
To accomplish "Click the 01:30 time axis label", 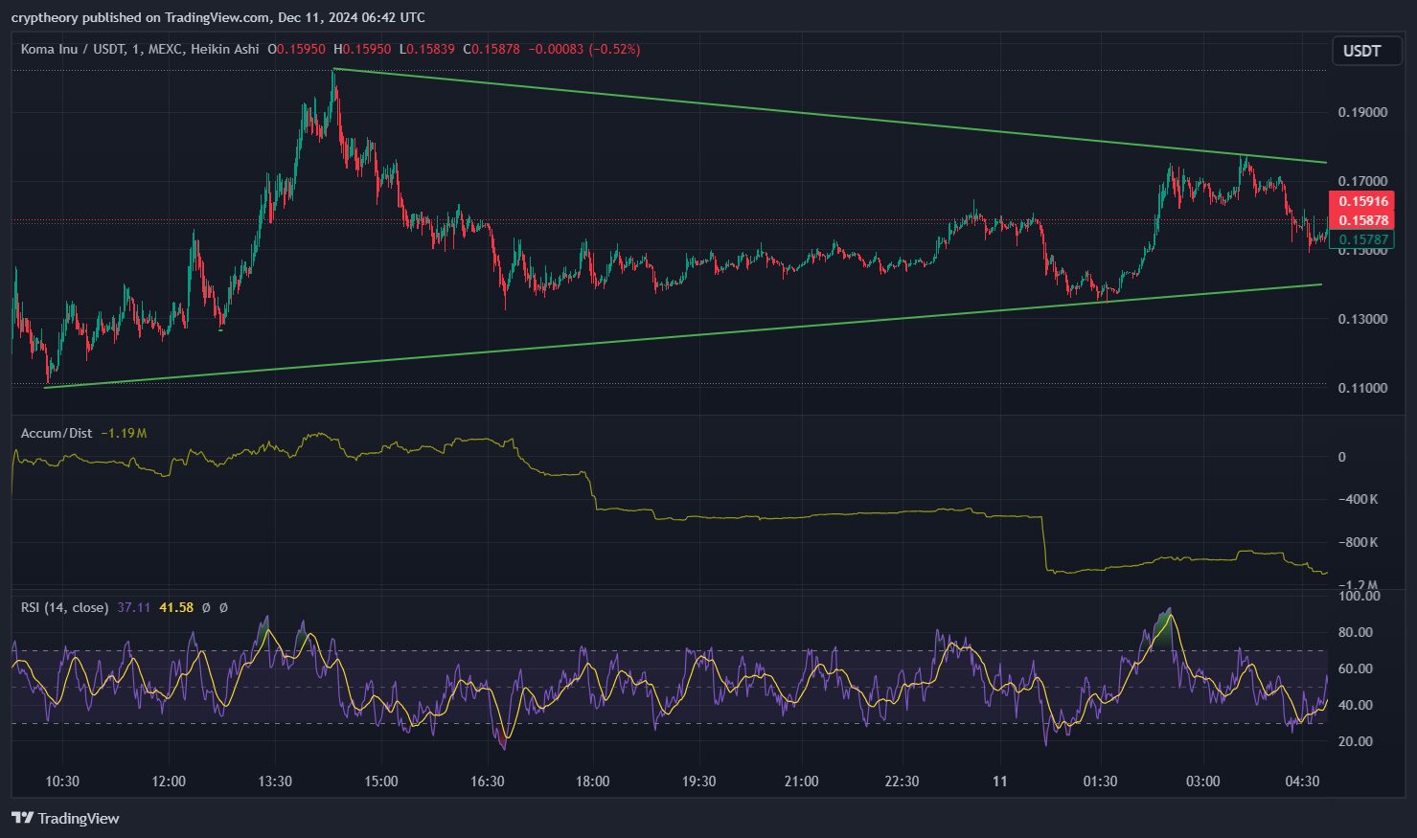I will click(x=1100, y=781).
